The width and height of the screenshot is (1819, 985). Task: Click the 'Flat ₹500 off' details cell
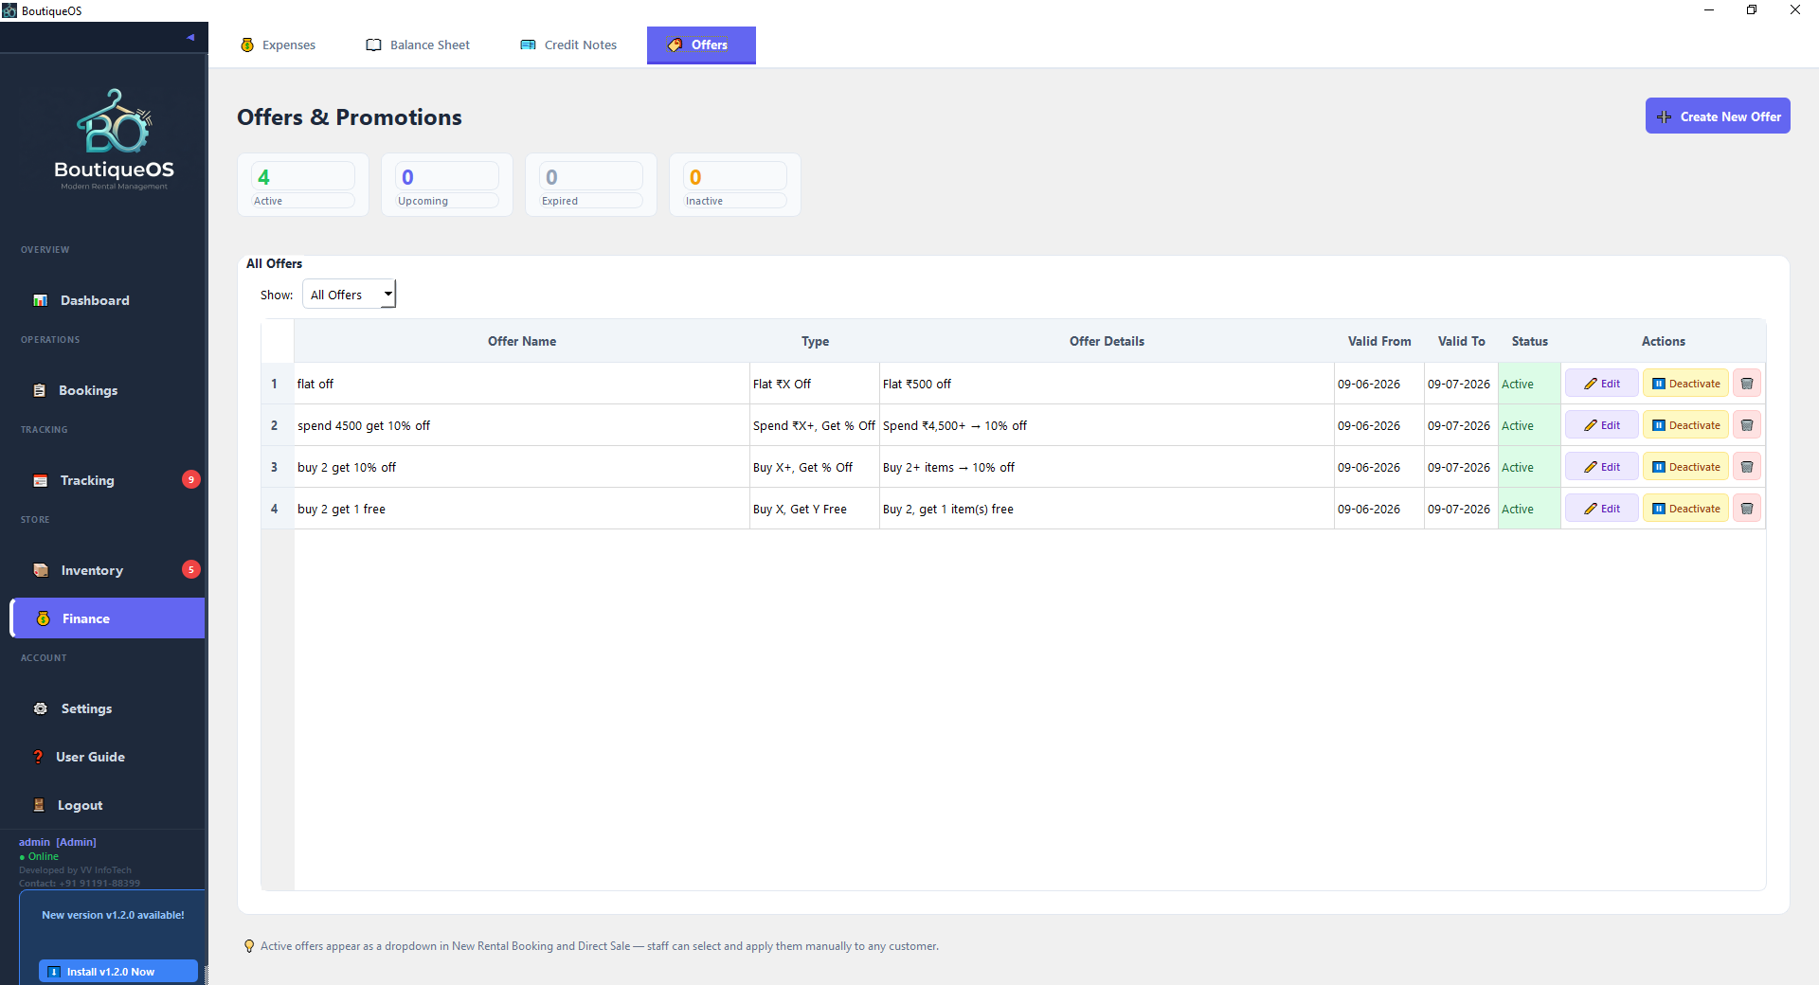pos(1107,384)
